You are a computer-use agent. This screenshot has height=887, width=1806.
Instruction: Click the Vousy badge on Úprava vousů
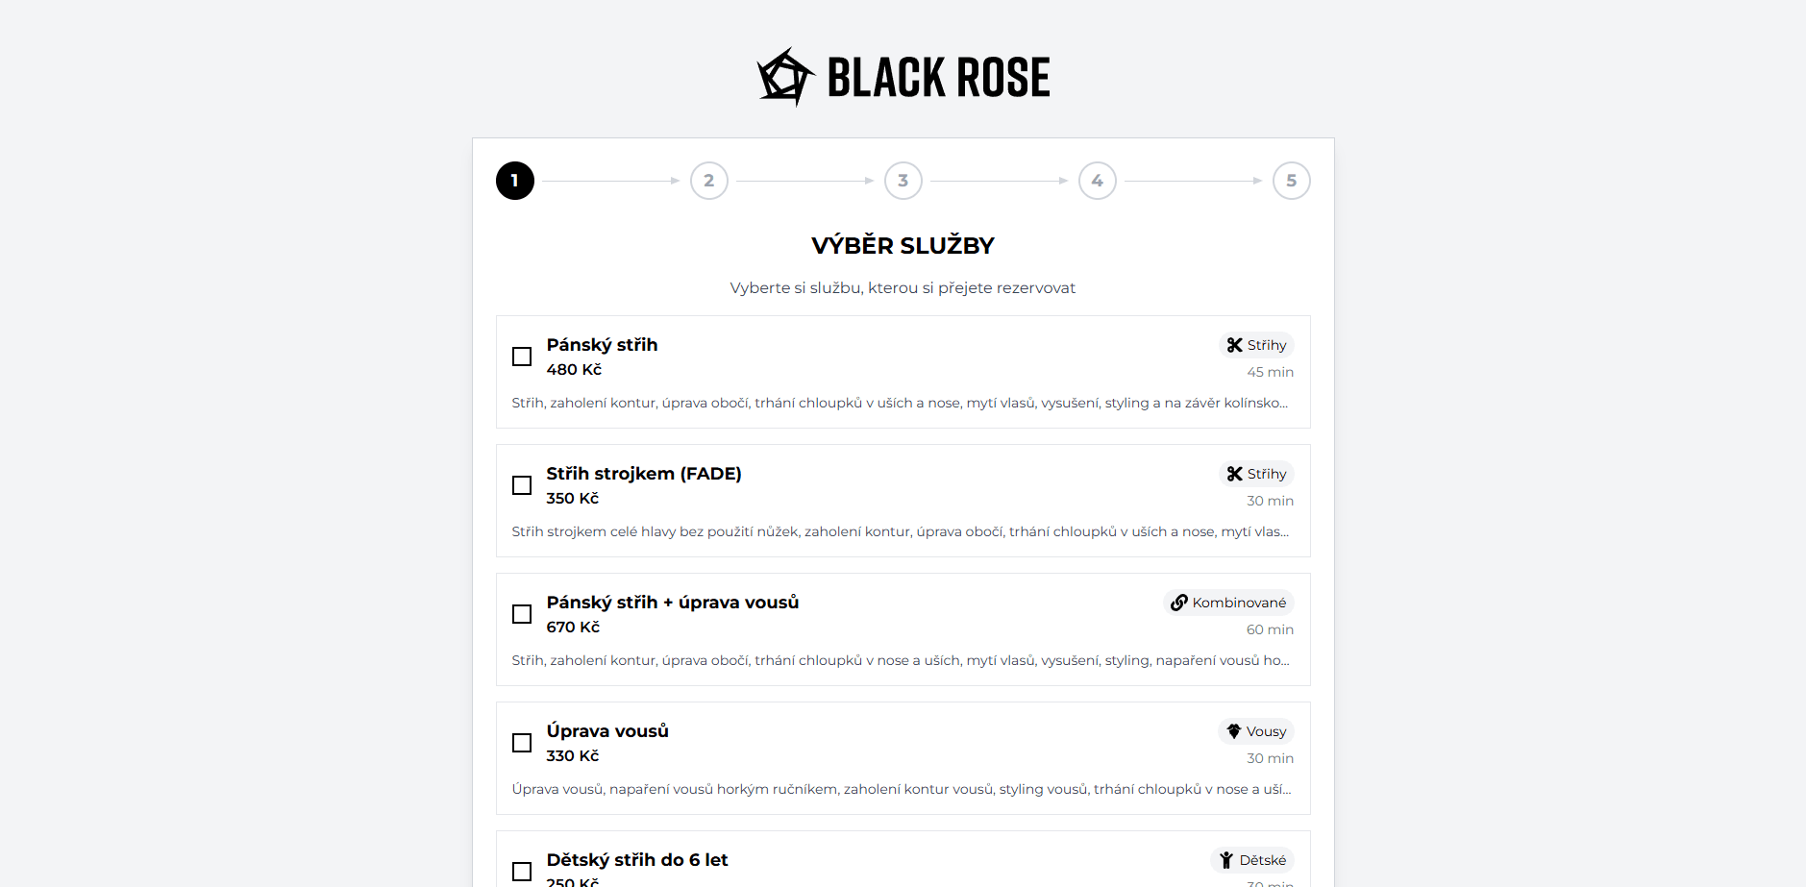click(1255, 730)
